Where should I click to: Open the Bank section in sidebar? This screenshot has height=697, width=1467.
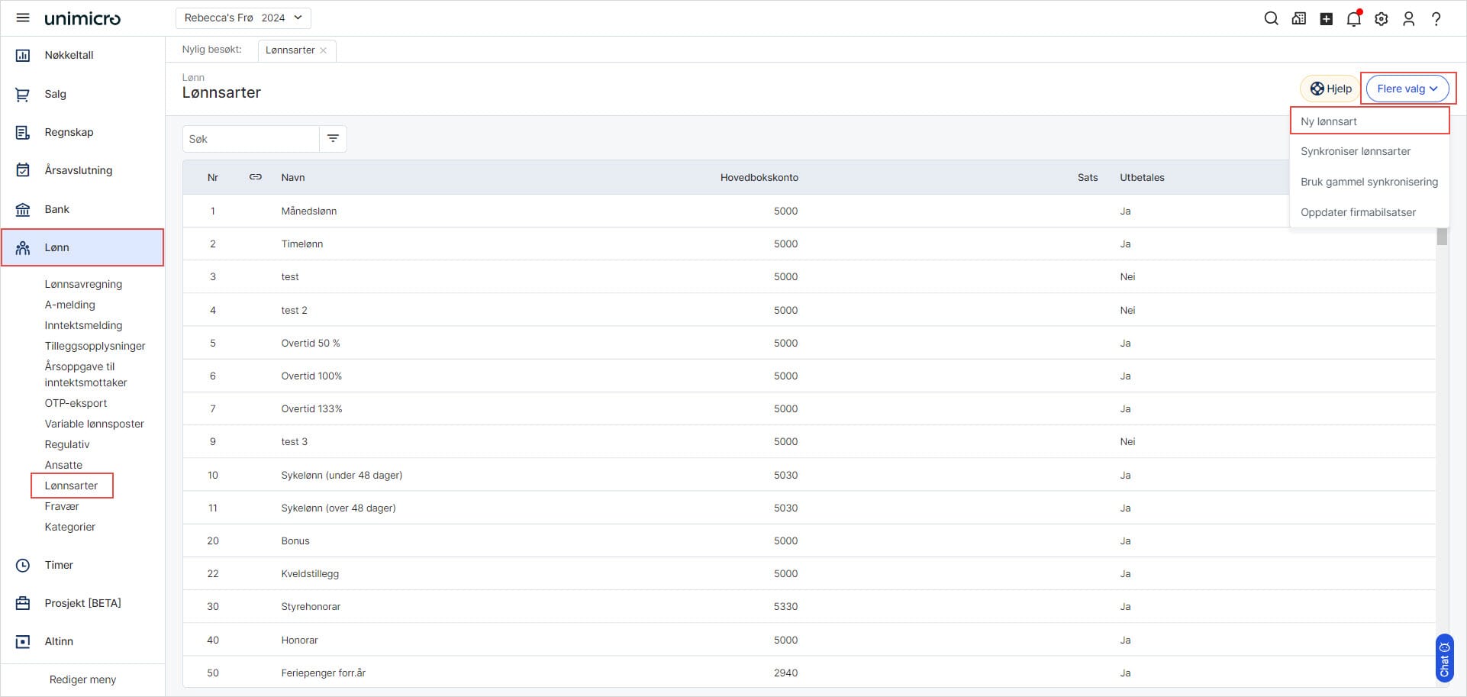click(x=56, y=209)
